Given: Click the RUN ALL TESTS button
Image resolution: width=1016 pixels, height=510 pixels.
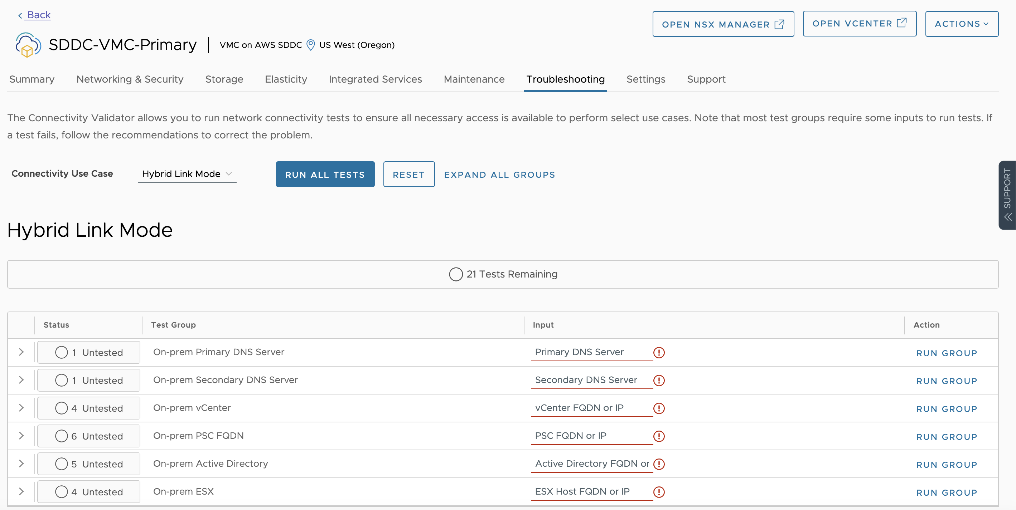Looking at the screenshot, I should (x=325, y=174).
